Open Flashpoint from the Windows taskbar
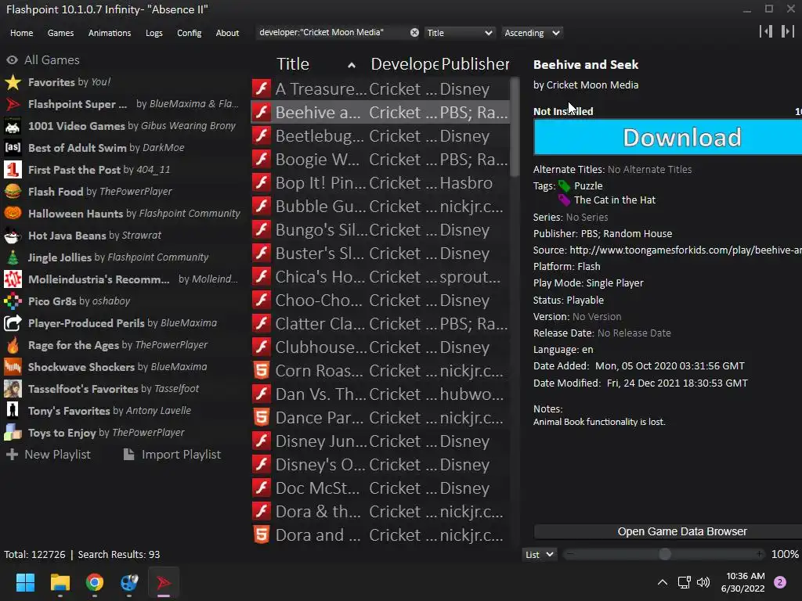 (163, 582)
